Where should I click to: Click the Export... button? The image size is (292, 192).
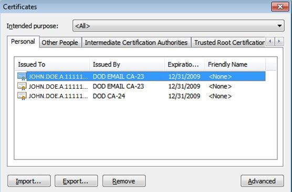(76, 181)
